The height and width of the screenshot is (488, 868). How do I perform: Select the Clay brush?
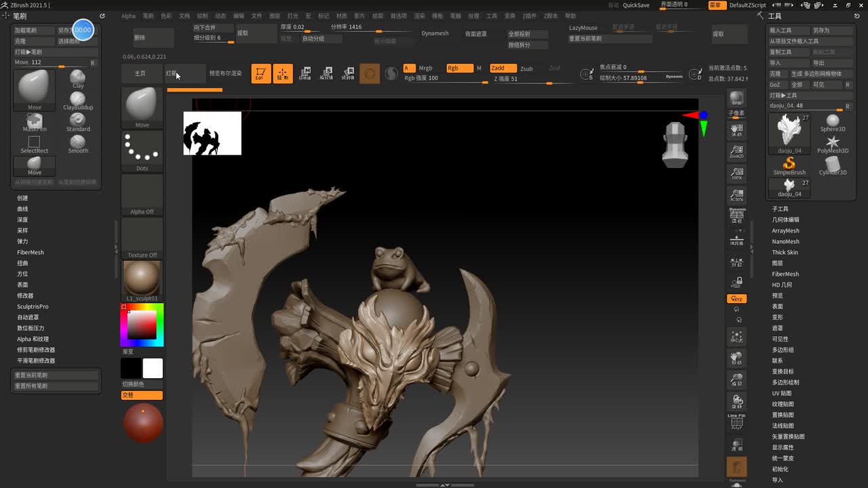(x=78, y=78)
